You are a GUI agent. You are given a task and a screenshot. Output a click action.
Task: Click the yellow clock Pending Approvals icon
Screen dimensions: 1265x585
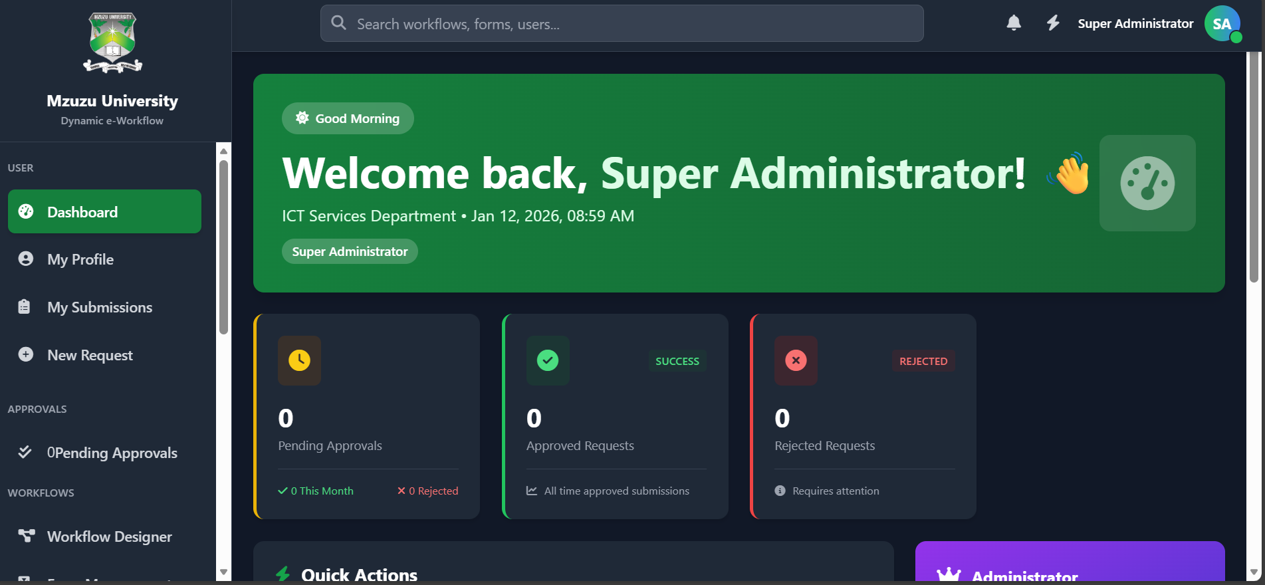pos(299,360)
